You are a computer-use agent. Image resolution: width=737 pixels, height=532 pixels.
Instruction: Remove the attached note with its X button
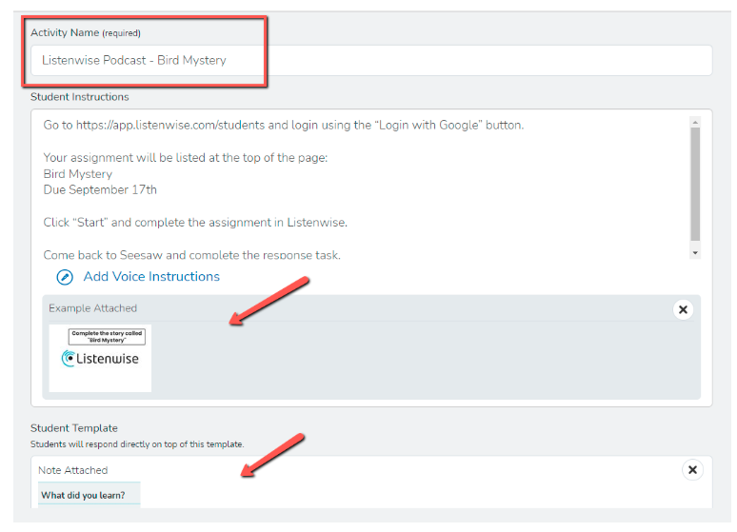(692, 469)
